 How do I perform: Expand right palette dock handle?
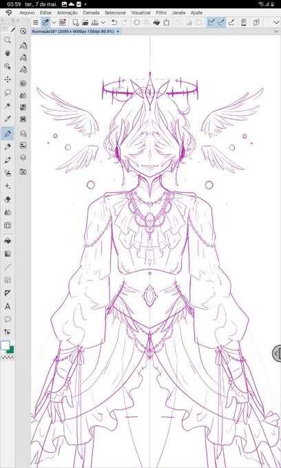[277, 354]
